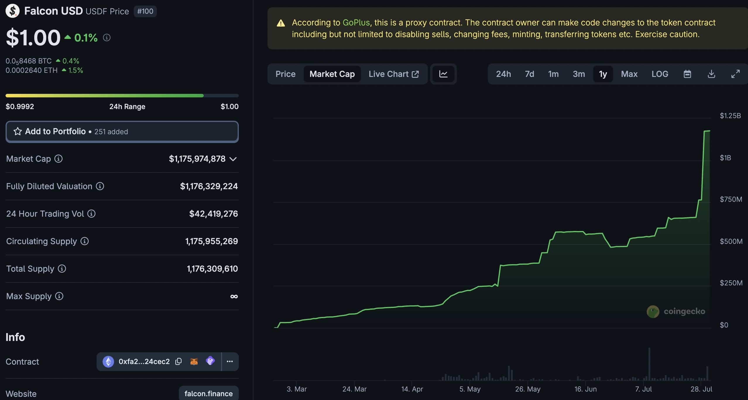Open the calendar date range picker

click(687, 74)
